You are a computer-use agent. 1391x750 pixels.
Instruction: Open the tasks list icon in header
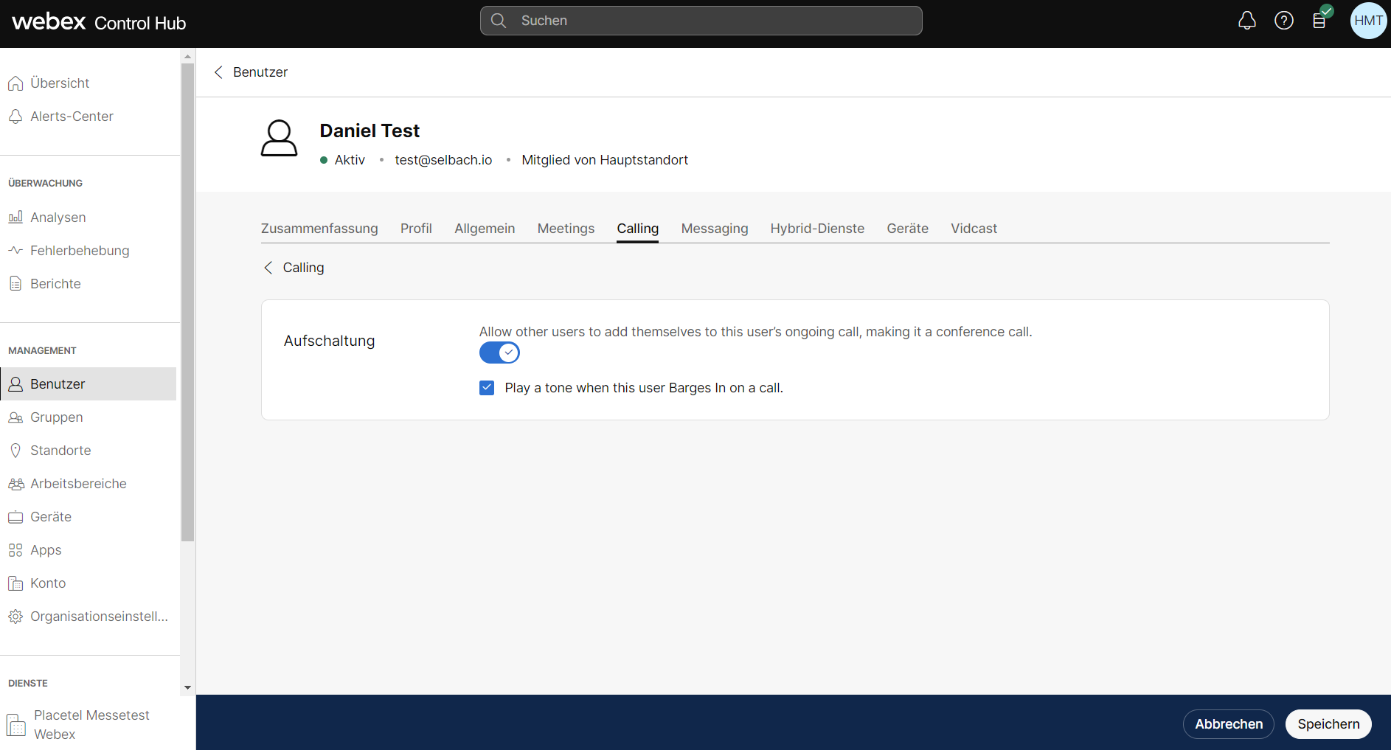pyautogui.click(x=1319, y=21)
